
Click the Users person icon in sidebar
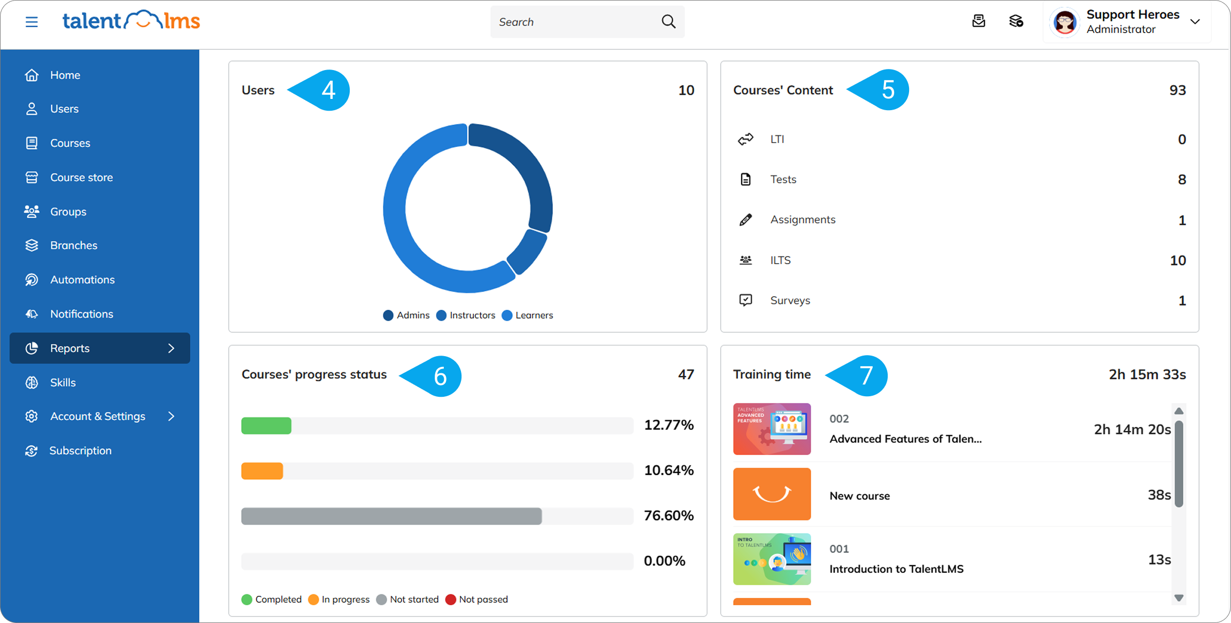click(x=32, y=109)
